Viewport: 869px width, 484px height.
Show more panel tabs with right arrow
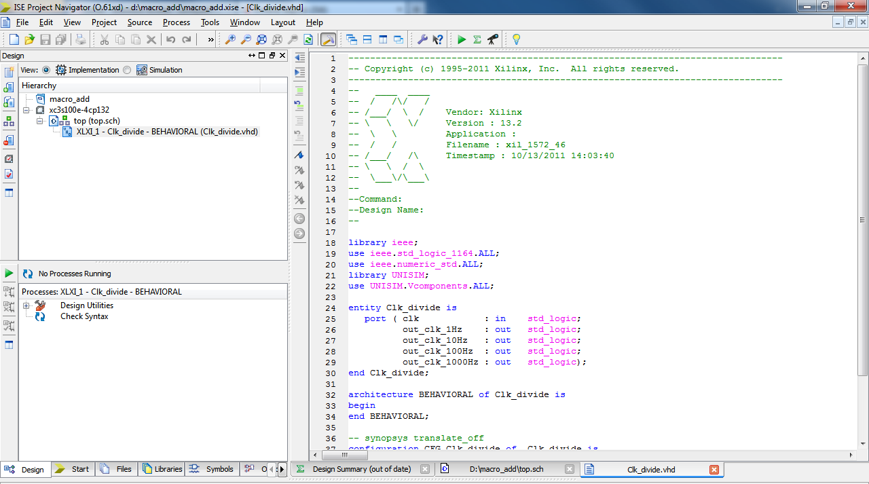(282, 469)
